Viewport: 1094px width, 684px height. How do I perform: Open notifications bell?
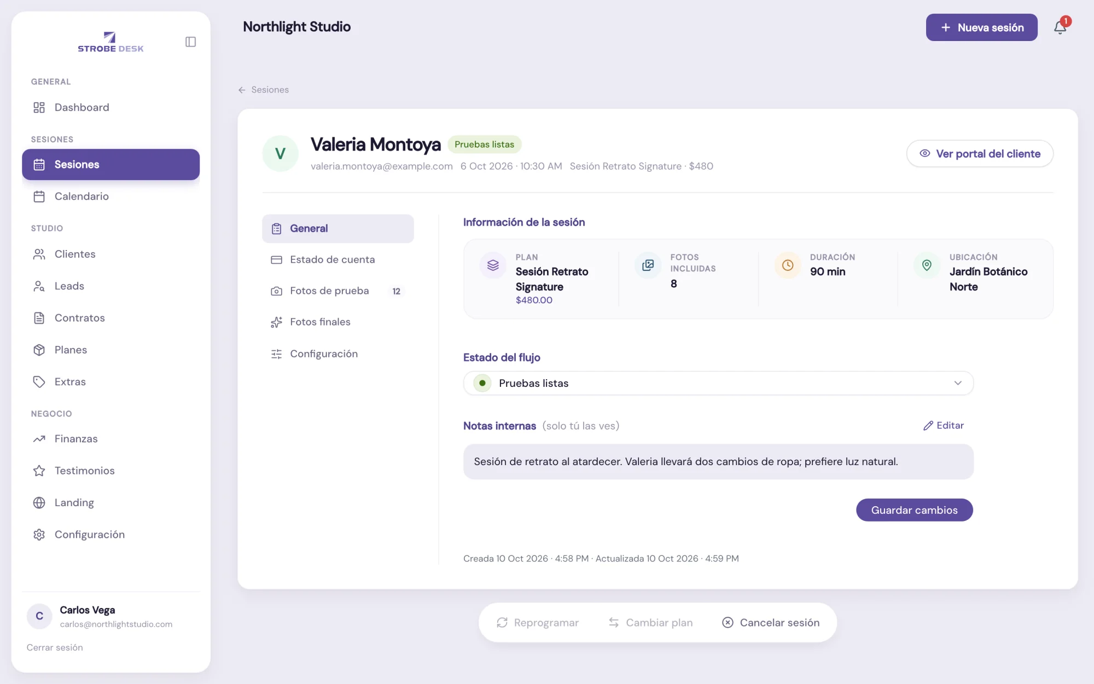tap(1060, 27)
